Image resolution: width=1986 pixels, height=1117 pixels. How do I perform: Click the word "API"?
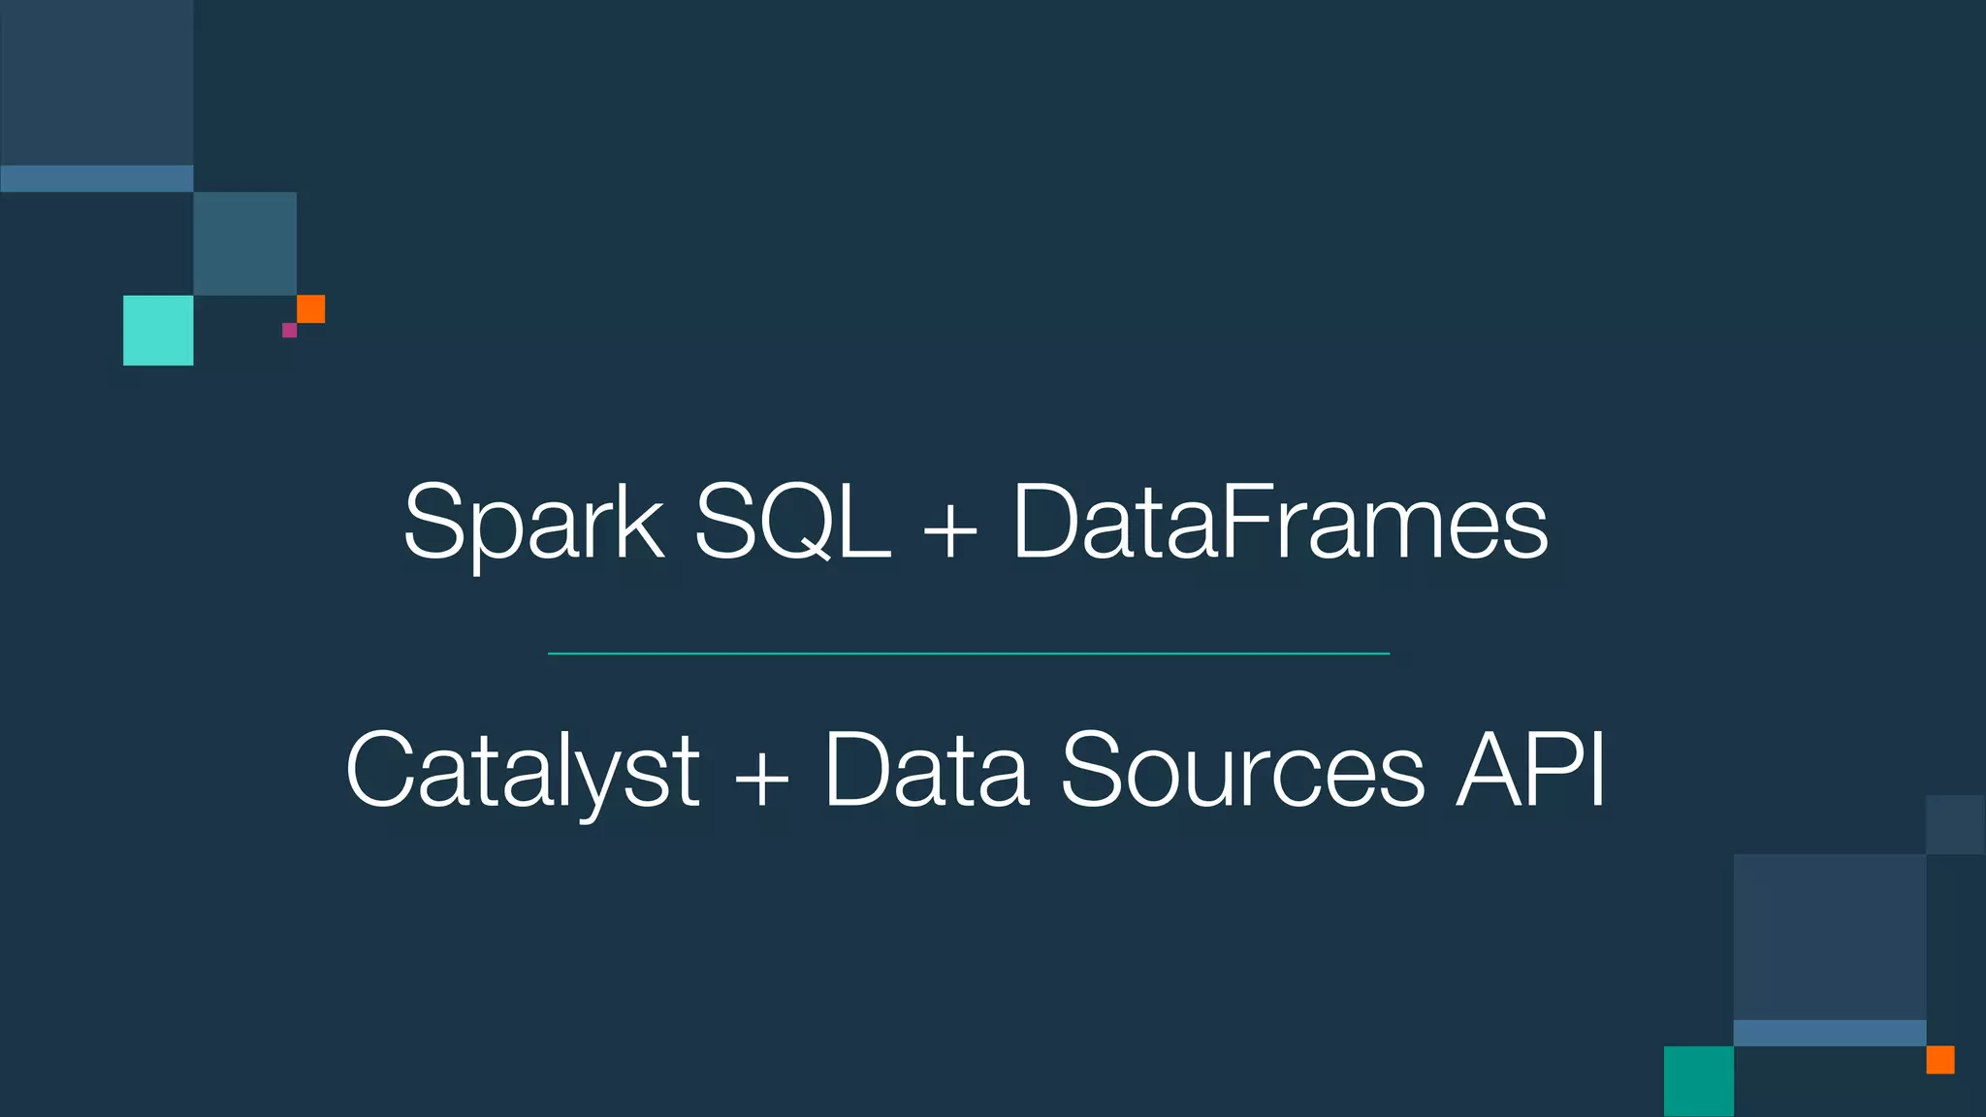[1531, 770]
